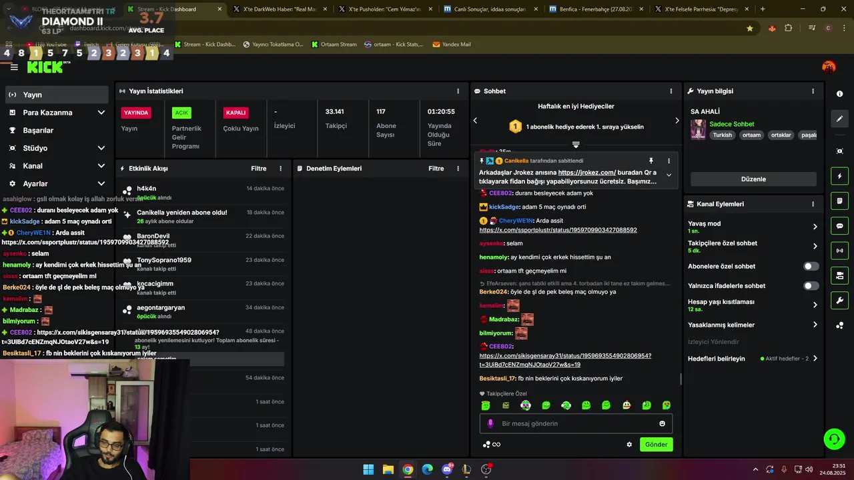Toggle Yalnızca ifadelerle sohbet switch
854x480 pixels.
811,286
